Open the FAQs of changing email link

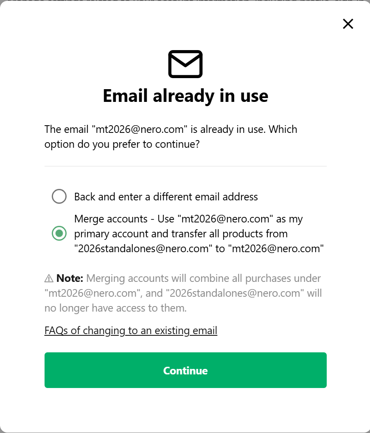(x=131, y=331)
